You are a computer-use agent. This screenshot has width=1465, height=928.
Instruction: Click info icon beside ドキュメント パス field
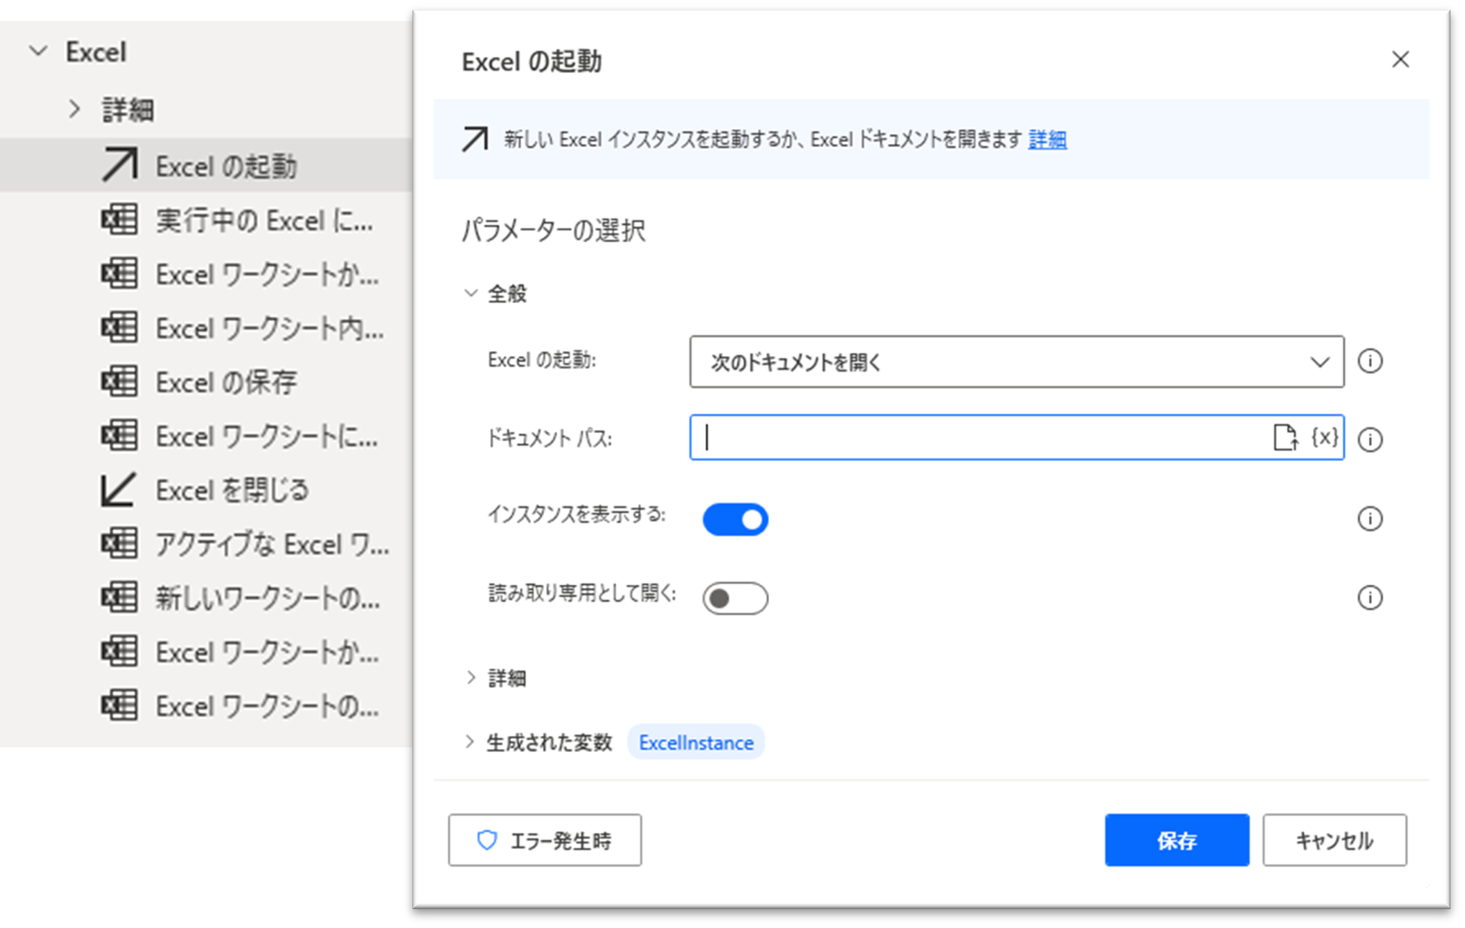click(1369, 439)
